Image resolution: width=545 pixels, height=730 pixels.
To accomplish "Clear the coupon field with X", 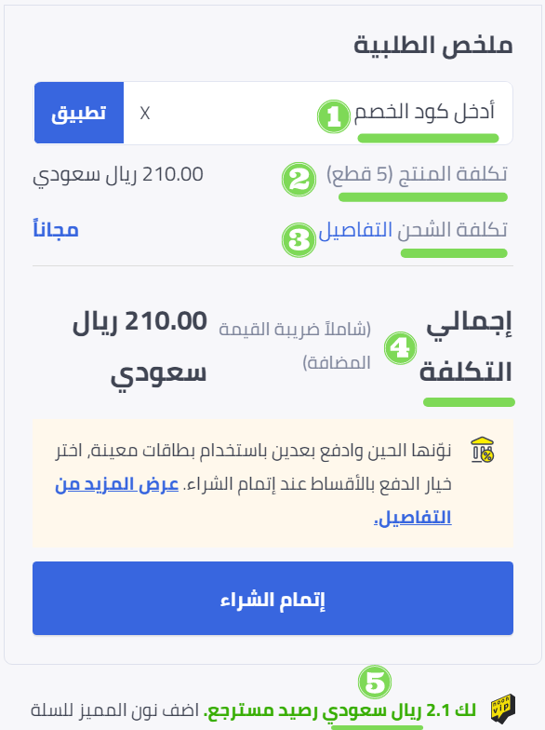I will [145, 114].
